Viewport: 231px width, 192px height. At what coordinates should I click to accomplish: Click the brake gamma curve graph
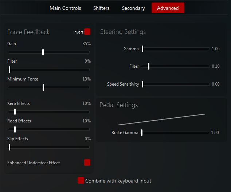(161, 119)
